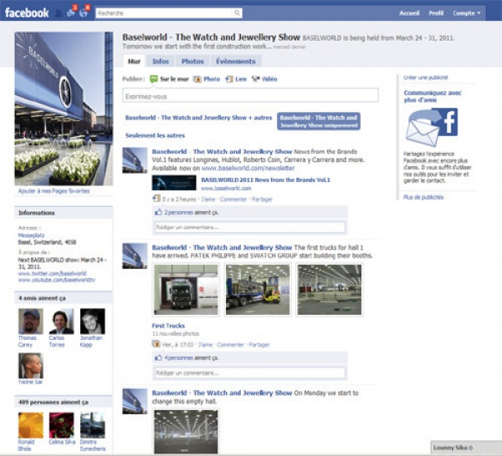The width and height of the screenshot is (502, 456).
Task: Click 'Créer une publicité' link
Action: [x=426, y=78]
